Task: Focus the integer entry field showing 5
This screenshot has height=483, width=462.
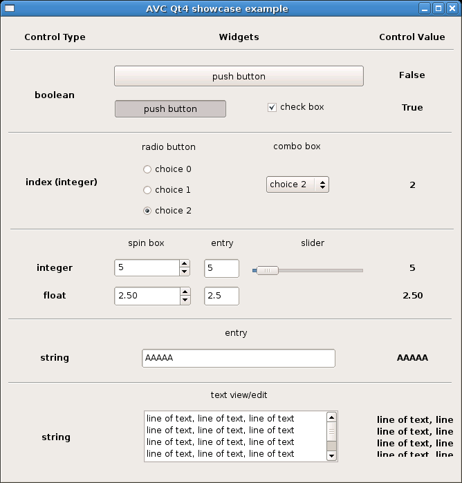Action: (x=221, y=268)
